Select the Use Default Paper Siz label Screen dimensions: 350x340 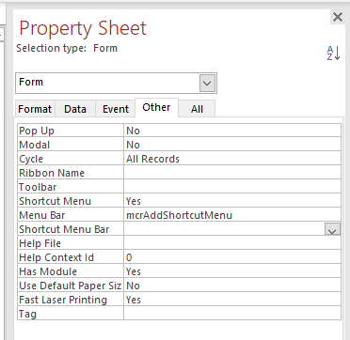(x=71, y=286)
